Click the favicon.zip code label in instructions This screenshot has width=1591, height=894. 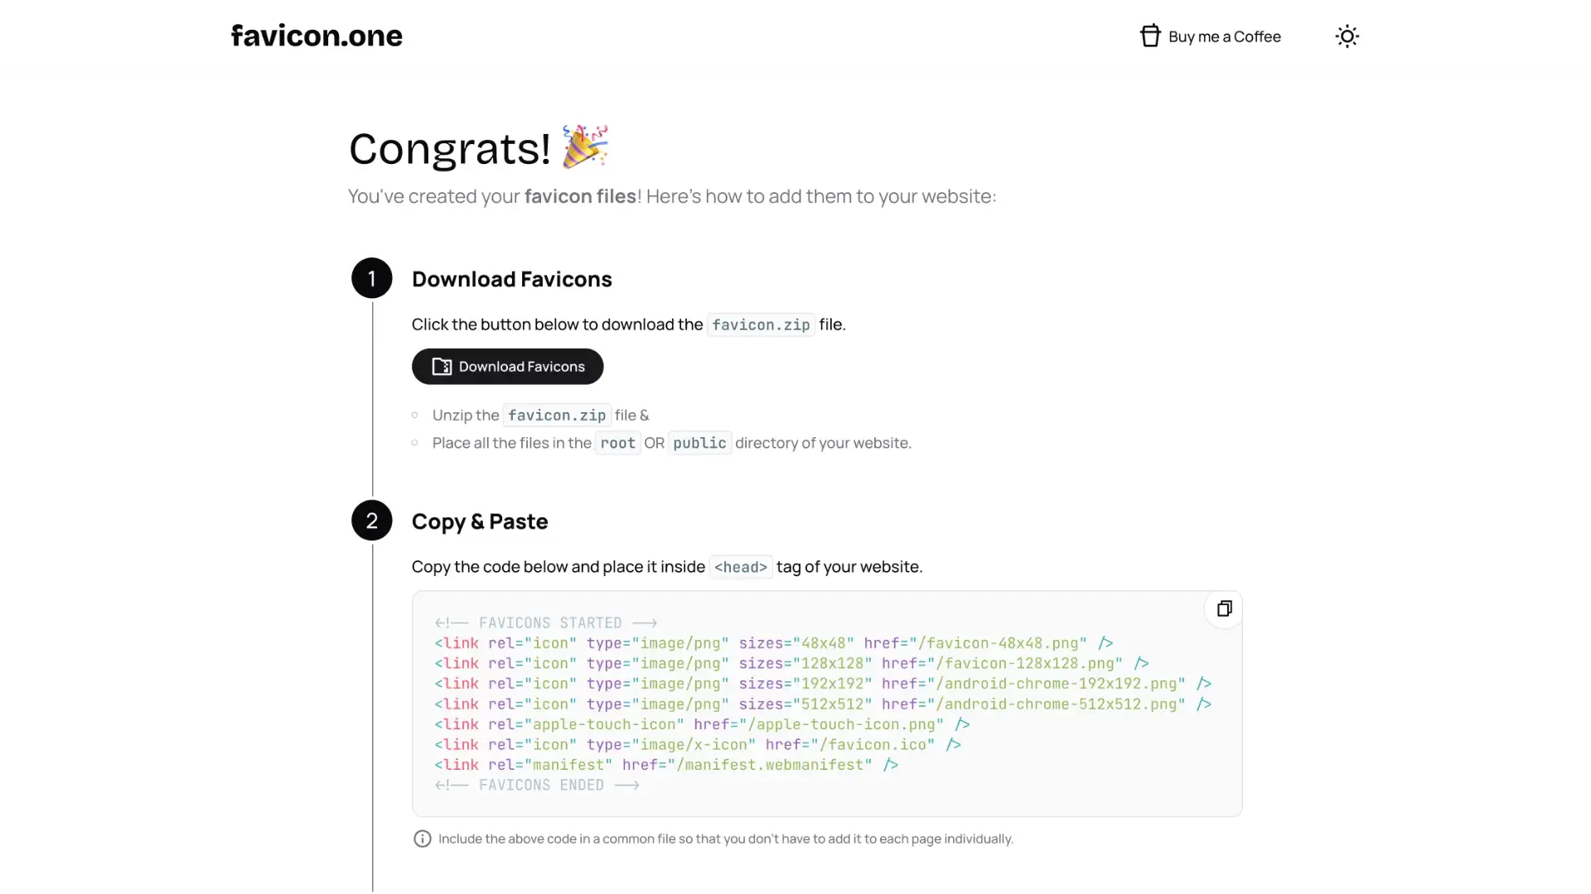click(761, 324)
